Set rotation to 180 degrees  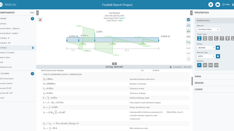210,65
